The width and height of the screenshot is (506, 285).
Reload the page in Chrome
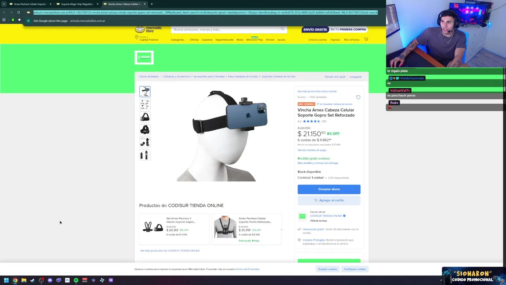point(18,12)
